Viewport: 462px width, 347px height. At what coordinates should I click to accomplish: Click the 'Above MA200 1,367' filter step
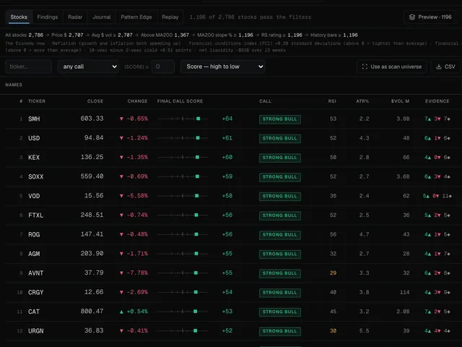pos(165,35)
